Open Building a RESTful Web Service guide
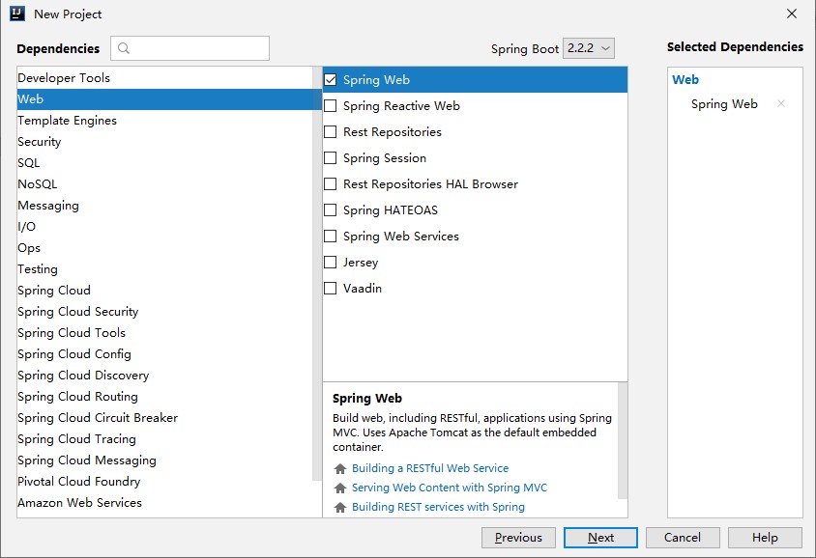Image resolution: width=816 pixels, height=558 pixels. point(430,468)
